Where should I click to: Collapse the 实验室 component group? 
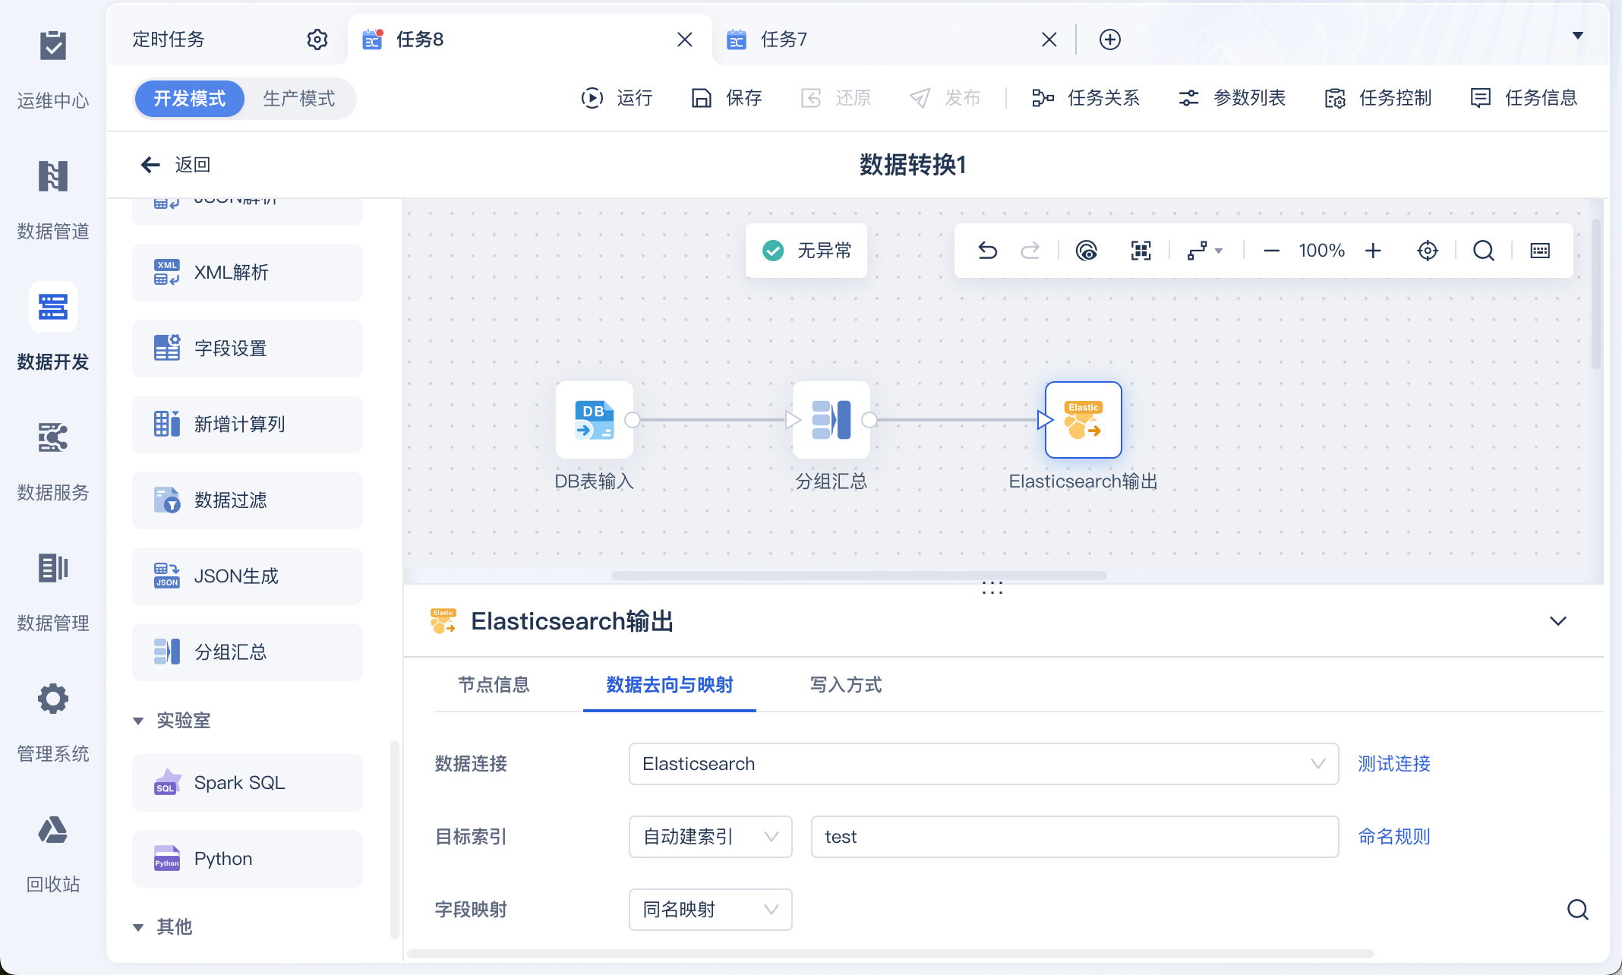138,721
